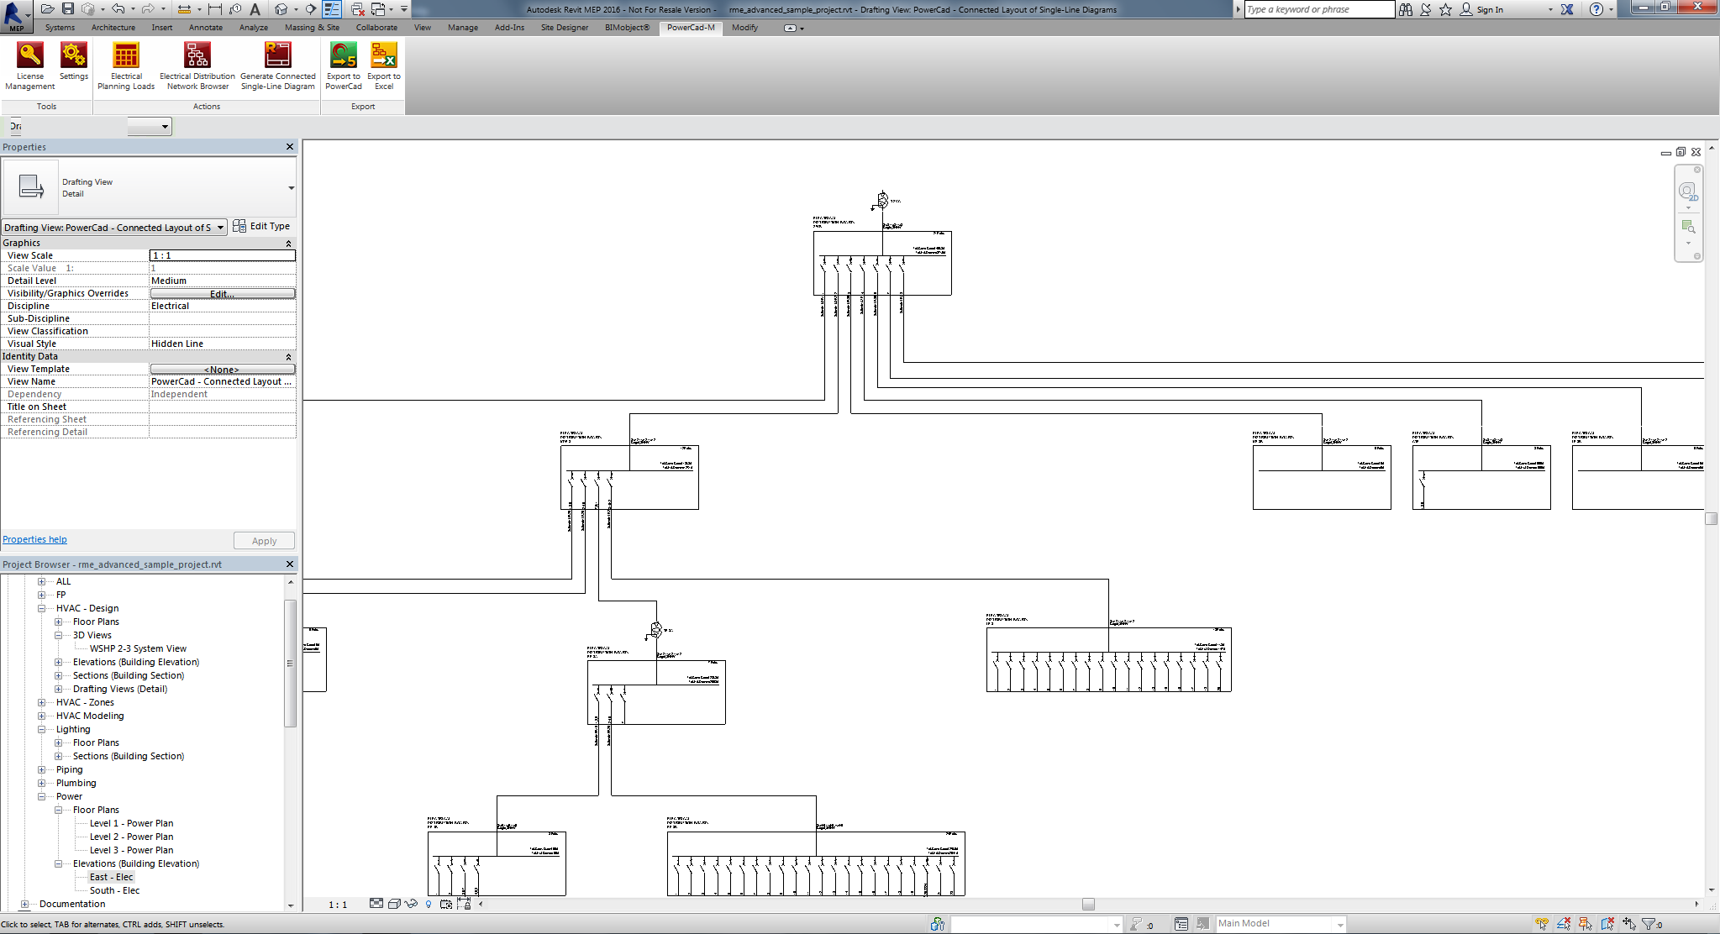Expand the Piping tree node
Screen dimensions: 1720x934
pyautogui.click(x=41, y=769)
